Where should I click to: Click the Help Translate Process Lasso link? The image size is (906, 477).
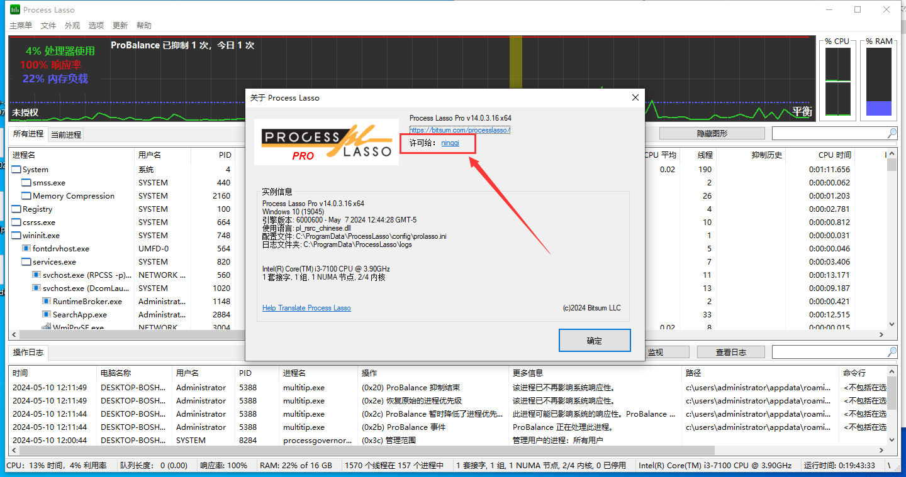[306, 308]
